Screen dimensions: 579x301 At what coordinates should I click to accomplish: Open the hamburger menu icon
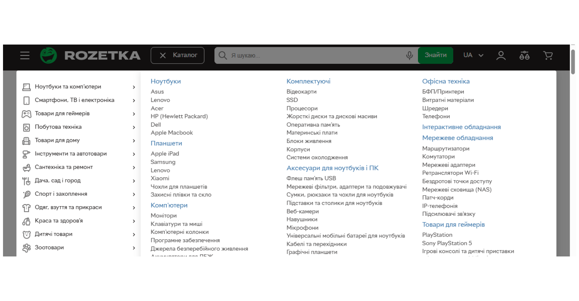click(25, 55)
